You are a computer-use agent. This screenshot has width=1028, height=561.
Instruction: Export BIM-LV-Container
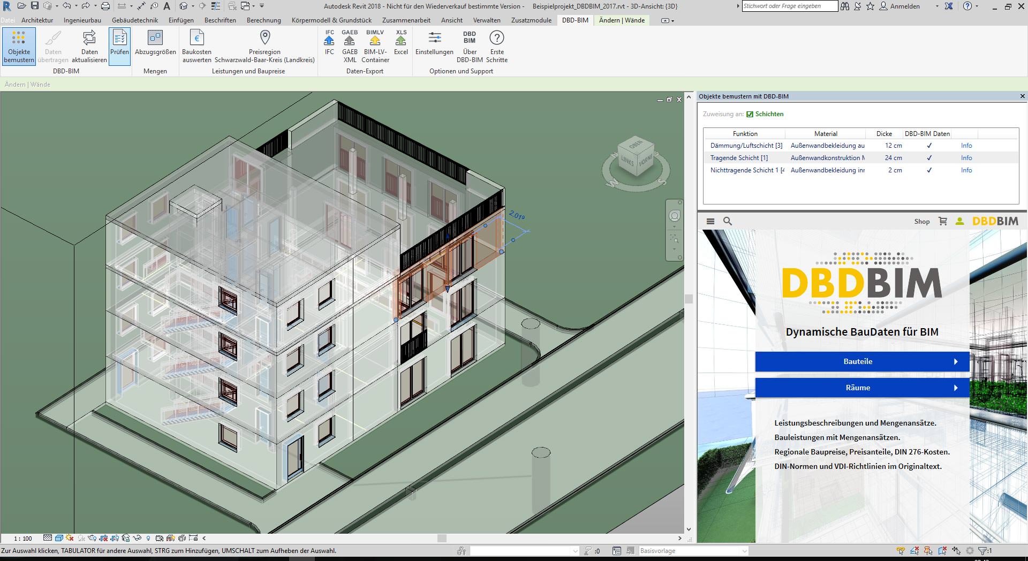375,47
